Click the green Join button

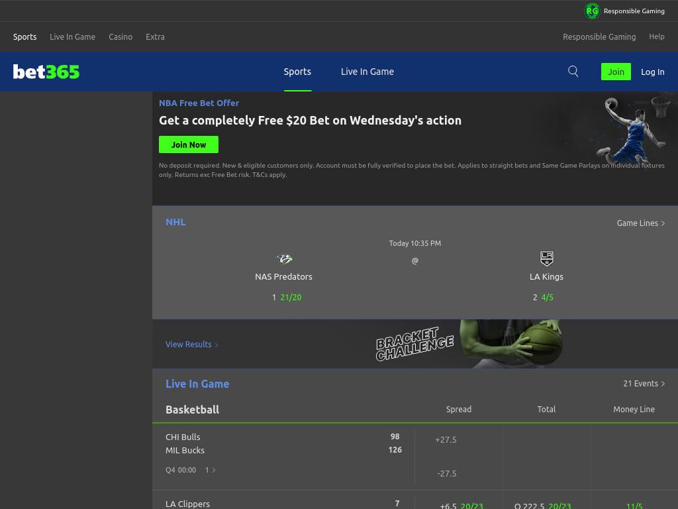point(616,72)
